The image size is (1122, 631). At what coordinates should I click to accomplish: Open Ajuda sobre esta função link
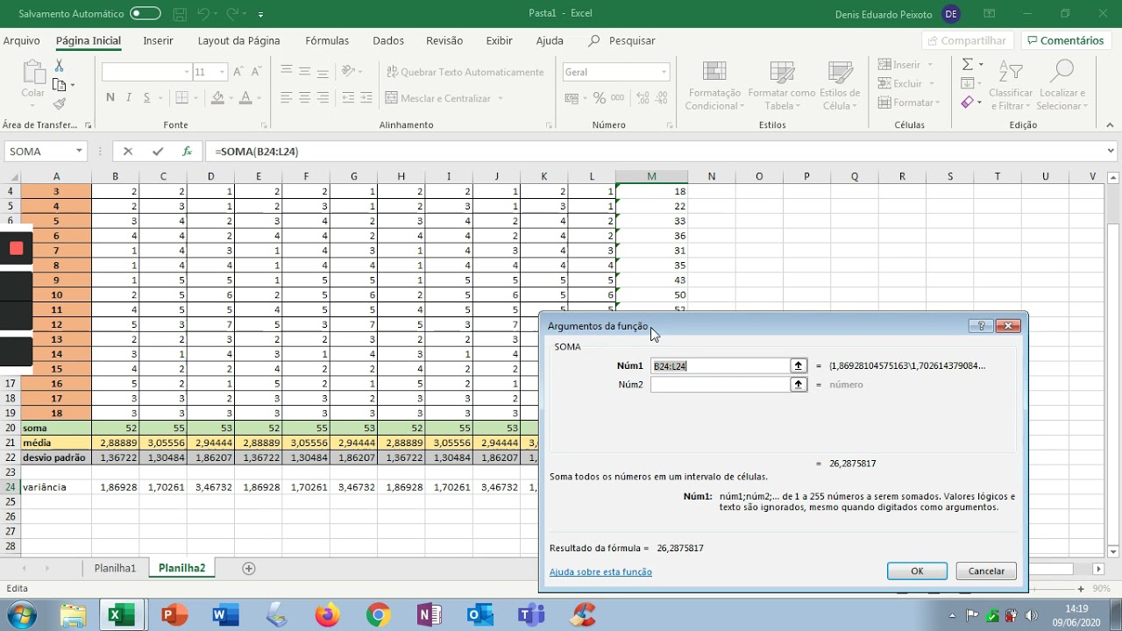pyautogui.click(x=600, y=571)
